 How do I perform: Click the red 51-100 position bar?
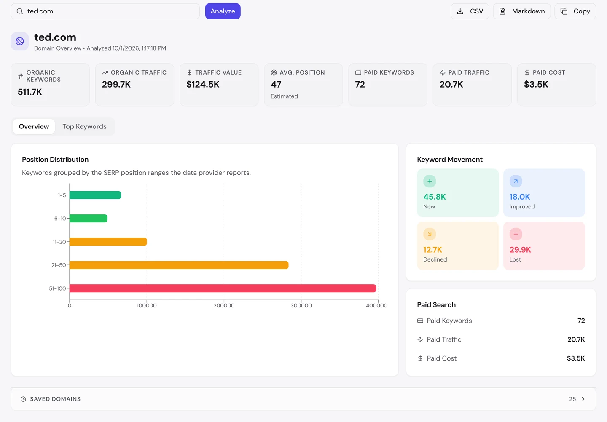point(223,288)
